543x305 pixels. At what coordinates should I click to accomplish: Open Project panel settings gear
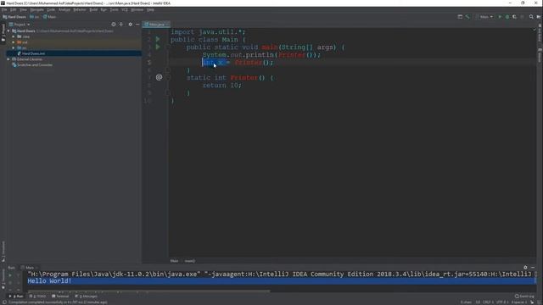[130, 25]
